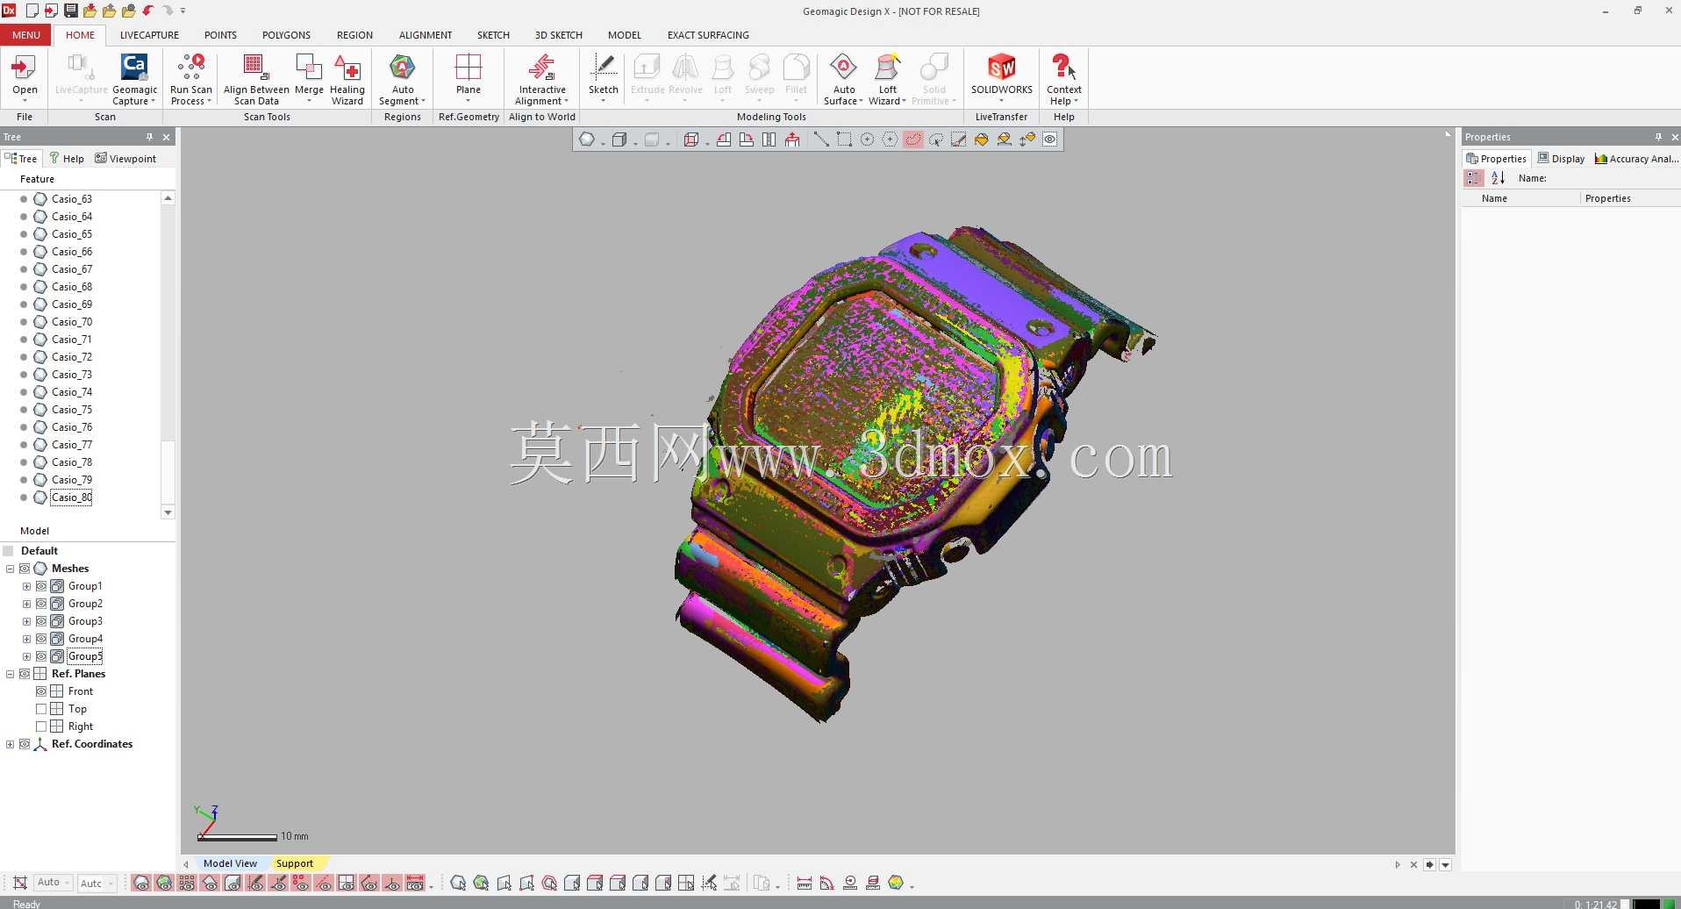Viewport: 1681px width, 909px height.
Task: Select the paint brush selection tool
Action: pos(958,140)
